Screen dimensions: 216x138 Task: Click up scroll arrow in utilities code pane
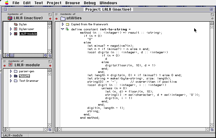[212, 26]
